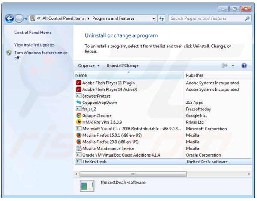Click the BrowserProtect program icon
Viewport: 257px width, 201px height.
tap(79, 96)
